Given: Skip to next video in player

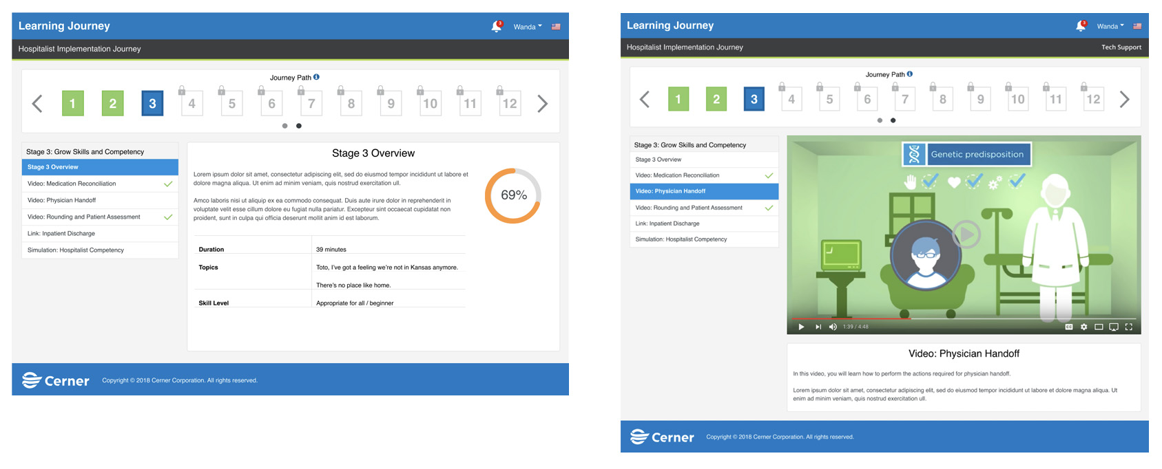Looking at the screenshot, I should click(818, 327).
